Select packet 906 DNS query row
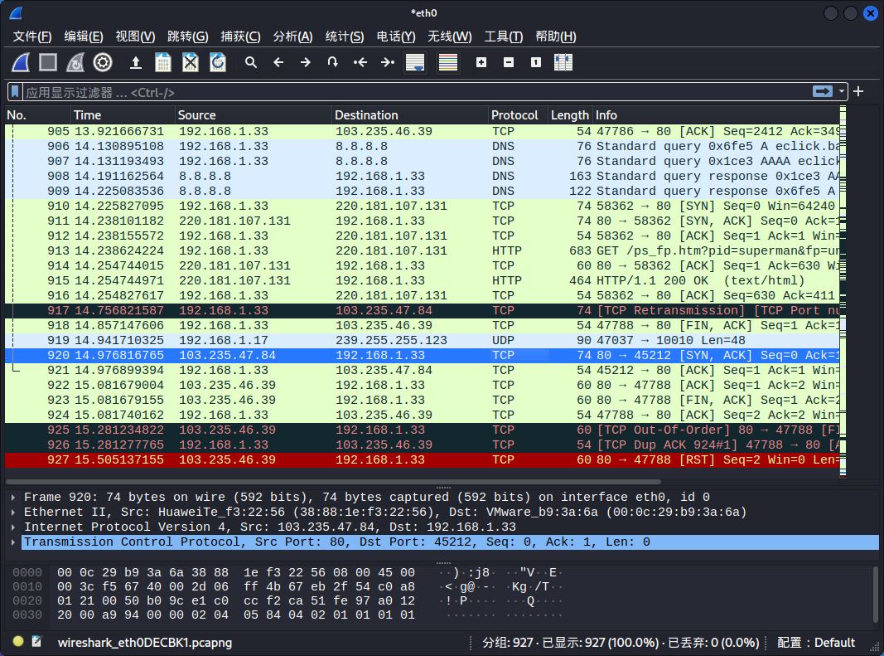 (423, 146)
